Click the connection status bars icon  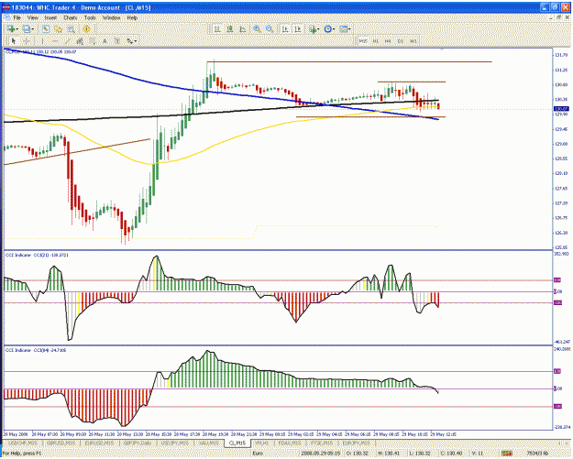[506, 454]
